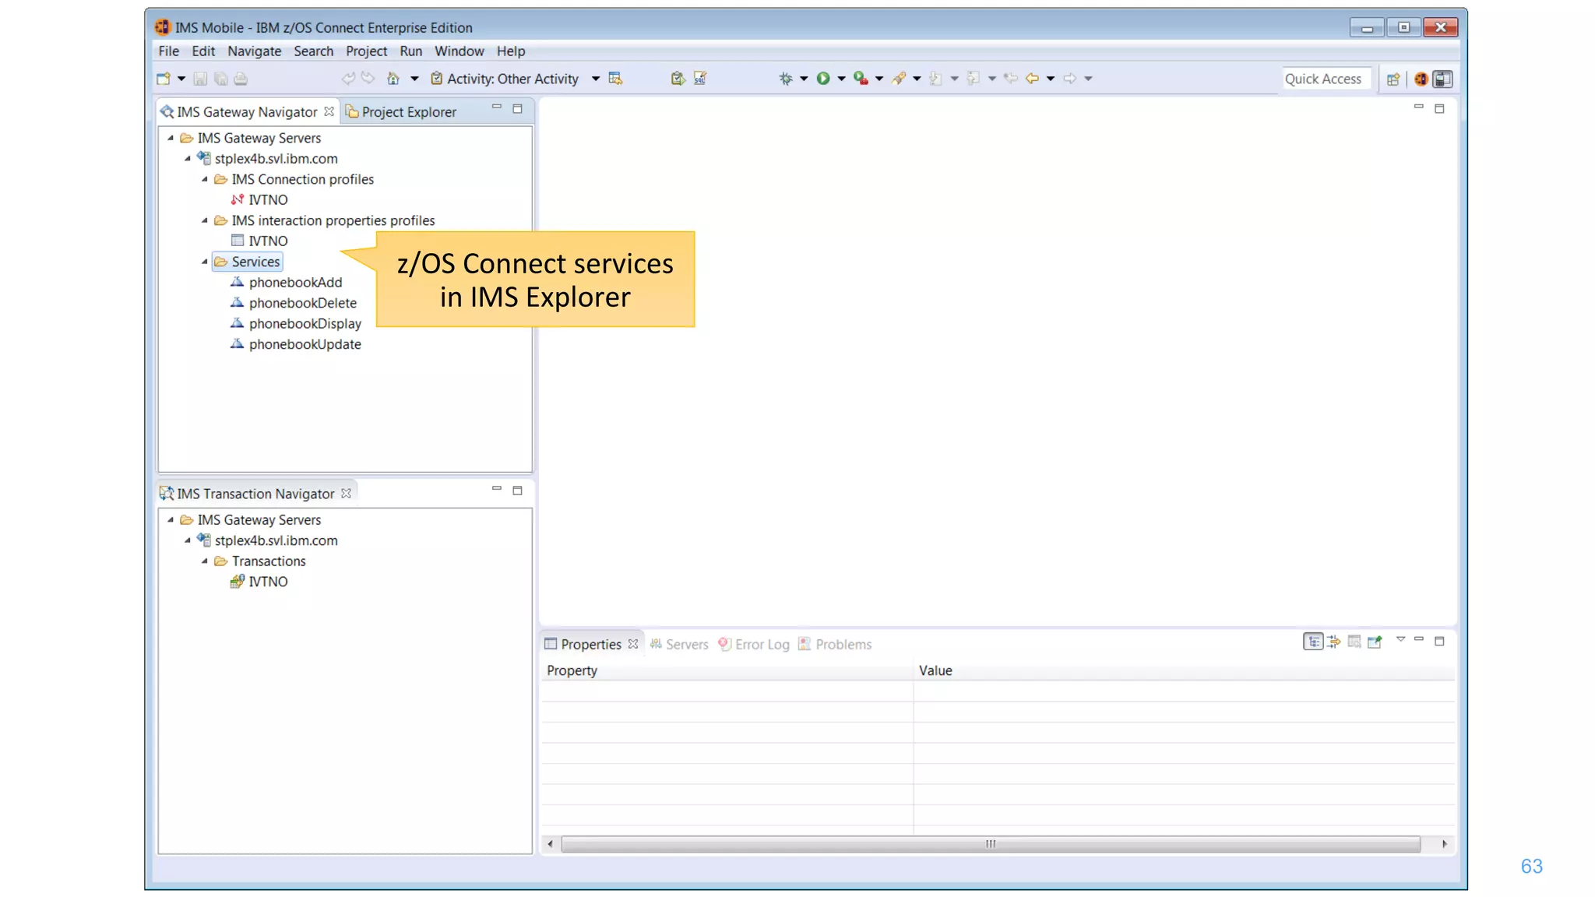Open the Help menu
This screenshot has height=897, width=1595.
[511, 51]
